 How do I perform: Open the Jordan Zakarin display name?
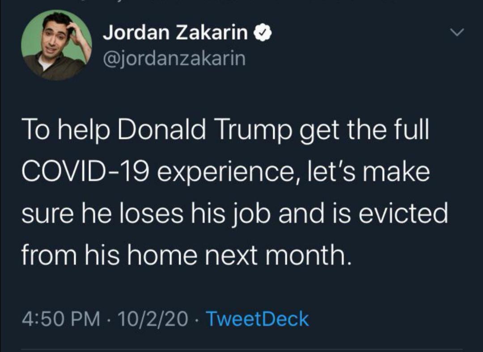point(176,33)
